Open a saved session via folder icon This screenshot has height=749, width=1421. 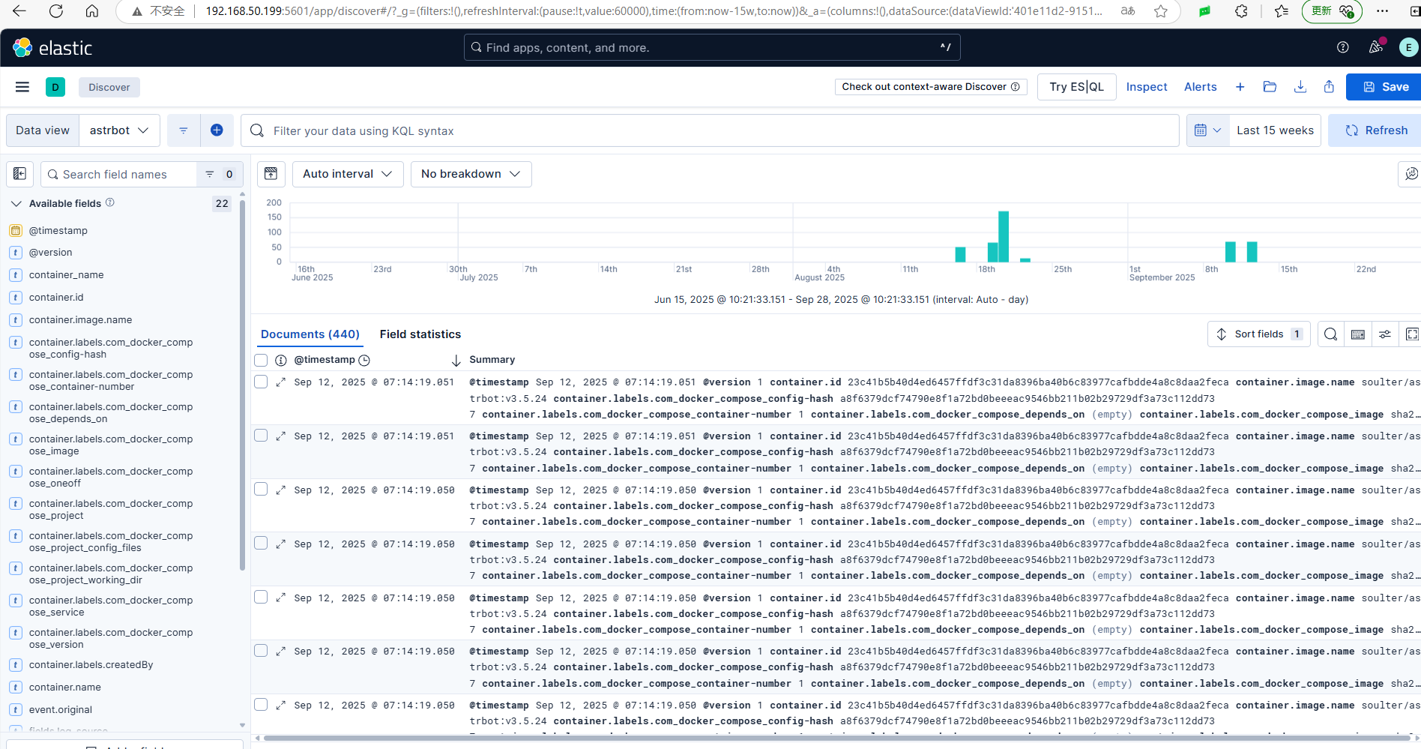point(1270,87)
